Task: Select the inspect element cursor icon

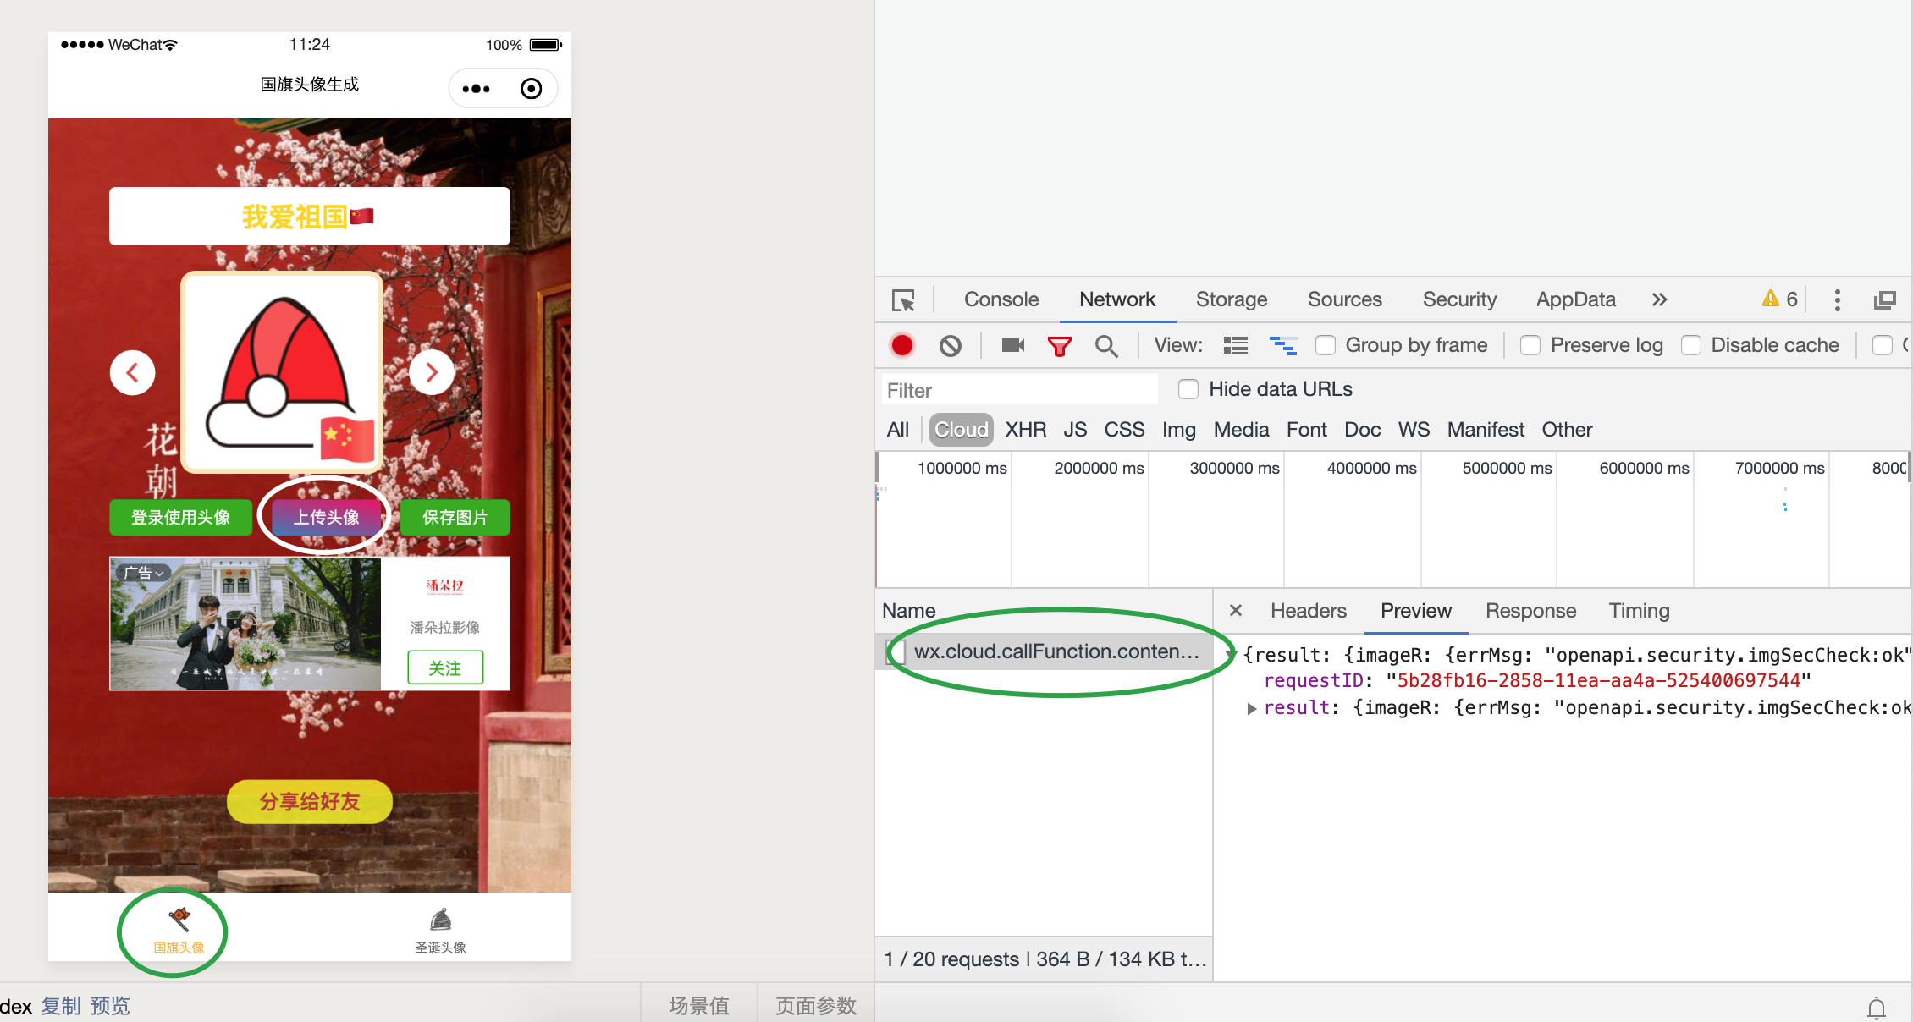Action: point(903,300)
